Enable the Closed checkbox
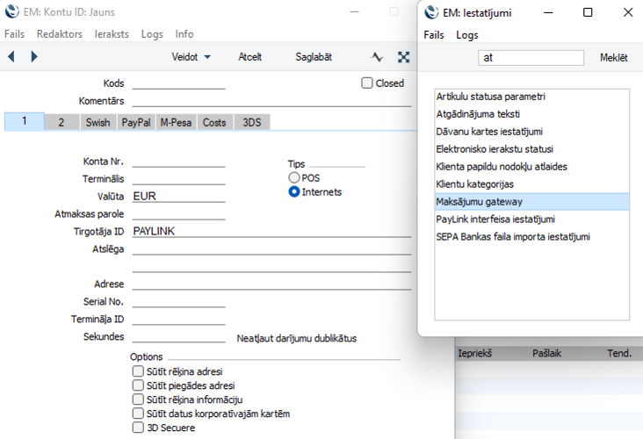 pyautogui.click(x=367, y=83)
